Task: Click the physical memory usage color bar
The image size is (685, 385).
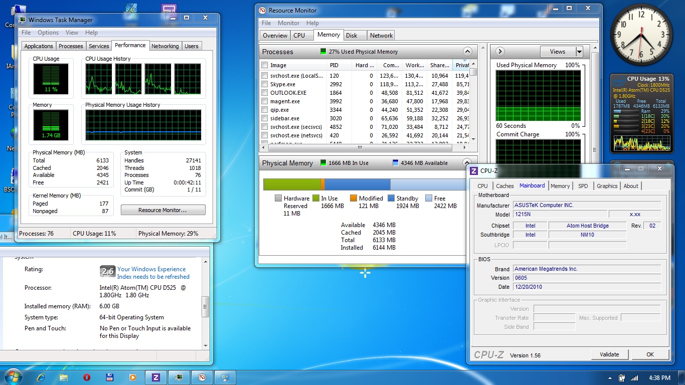Action: 365,184
